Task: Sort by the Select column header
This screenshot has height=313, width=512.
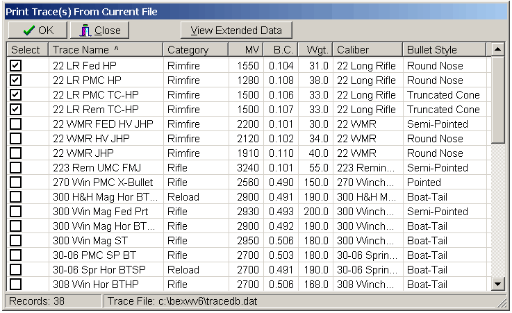Action: point(27,49)
